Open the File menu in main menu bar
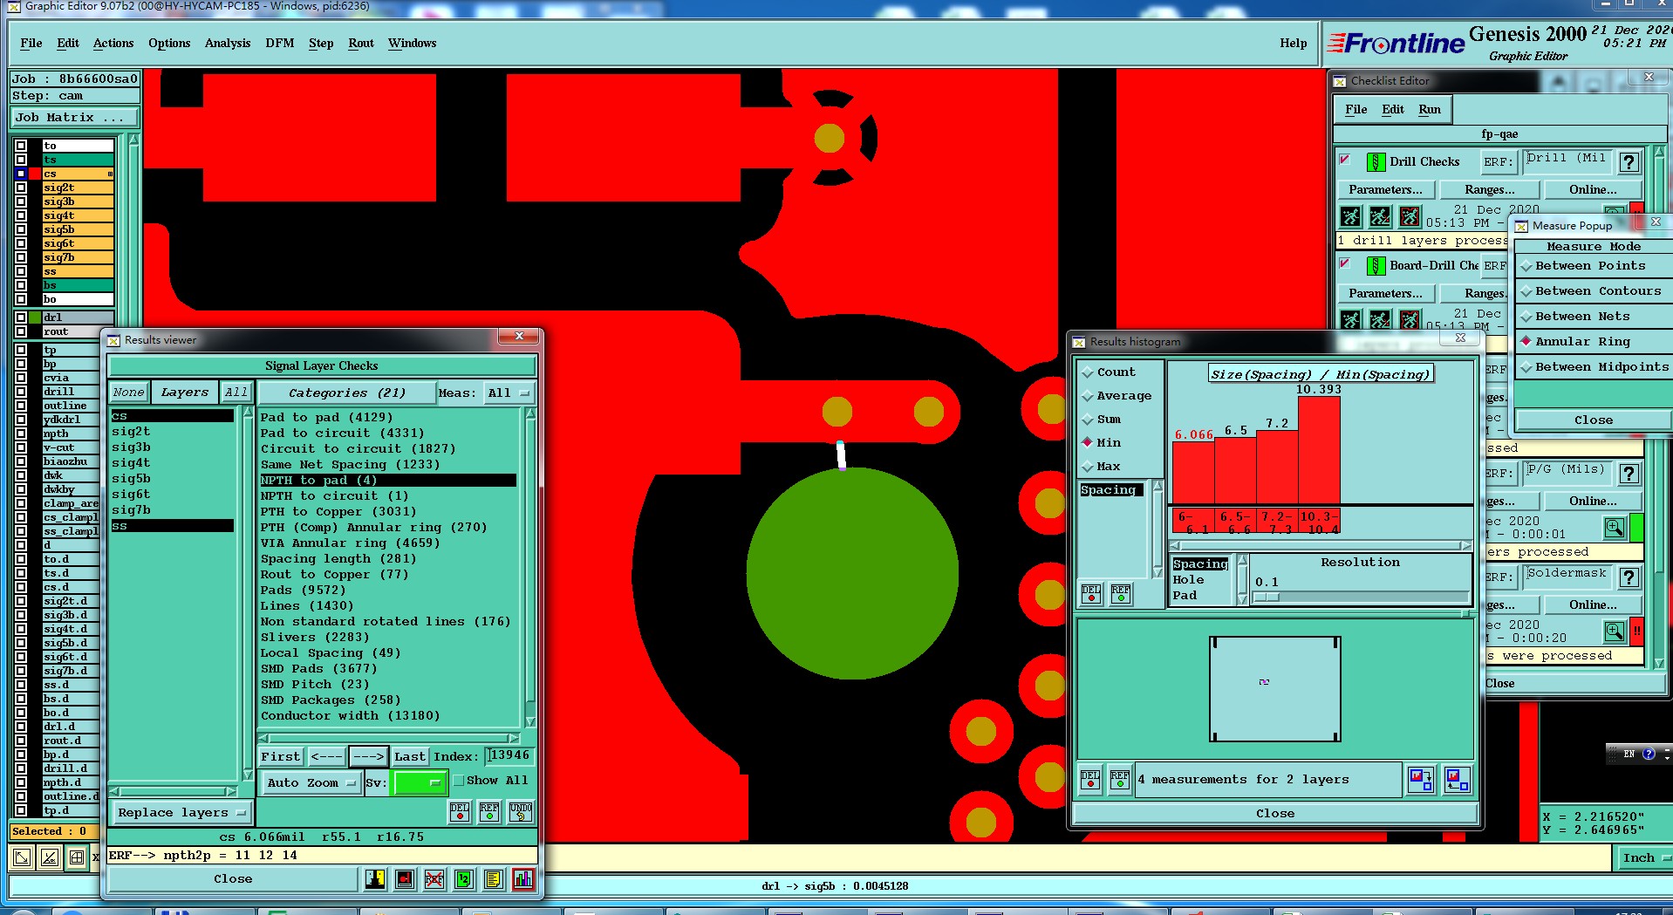The width and height of the screenshot is (1673, 915). point(31,44)
